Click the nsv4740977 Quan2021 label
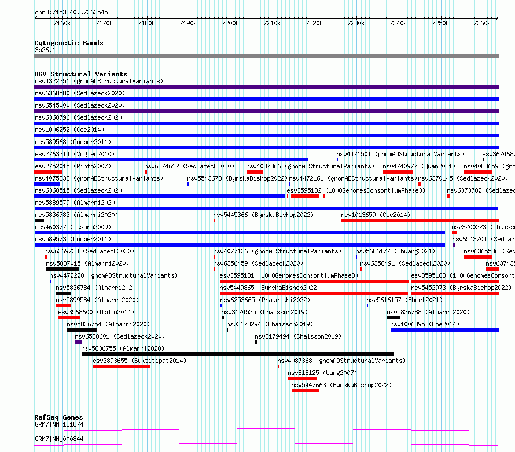This screenshot has height=452, width=515. [x=419, y=166]
